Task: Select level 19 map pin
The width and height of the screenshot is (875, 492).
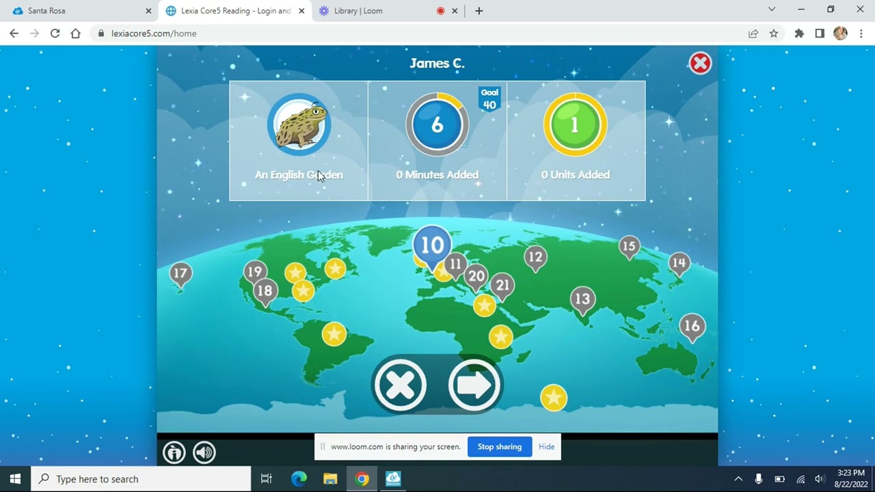Action: pyautogui.click(x=255, y=273)
